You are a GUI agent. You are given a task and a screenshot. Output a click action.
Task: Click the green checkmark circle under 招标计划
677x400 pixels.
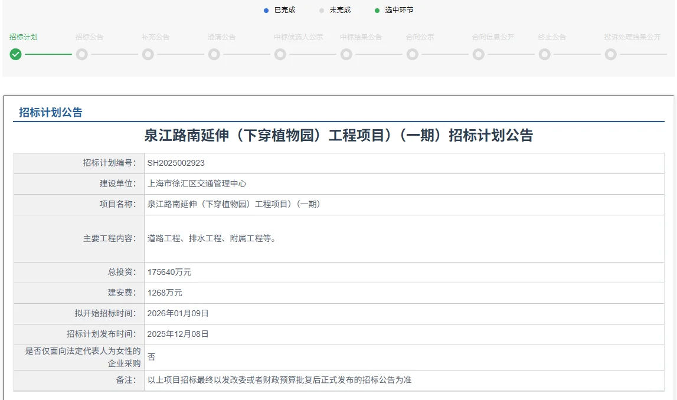pos(15,54)
